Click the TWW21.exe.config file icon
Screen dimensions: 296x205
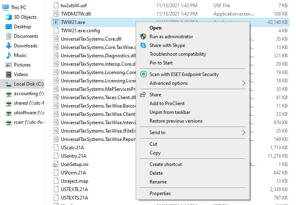56,31
